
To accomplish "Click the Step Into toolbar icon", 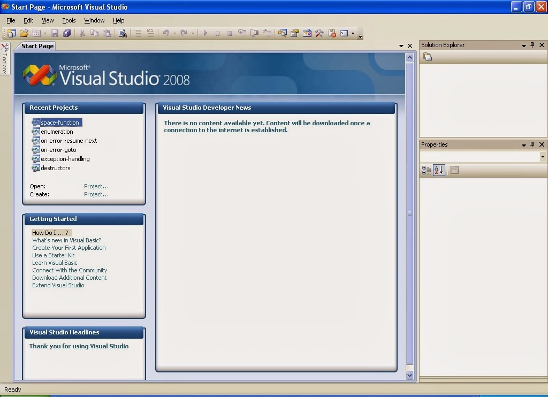I will pos(242,33).
